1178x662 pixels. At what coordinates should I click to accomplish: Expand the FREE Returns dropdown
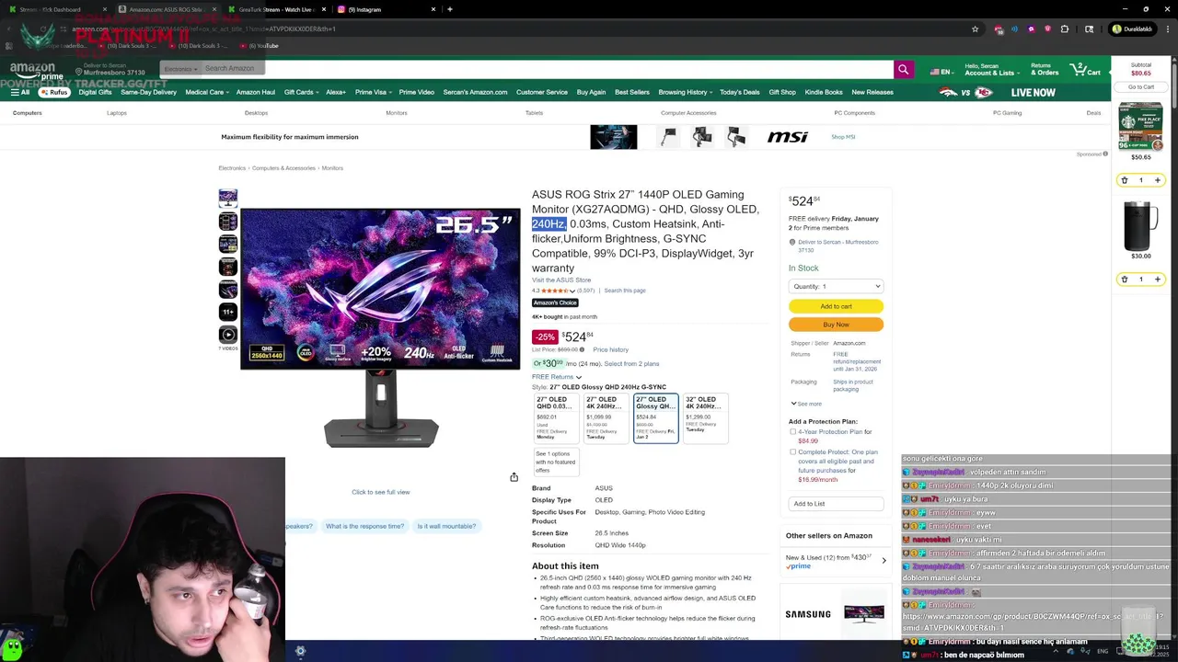click(x=557, y=377)
